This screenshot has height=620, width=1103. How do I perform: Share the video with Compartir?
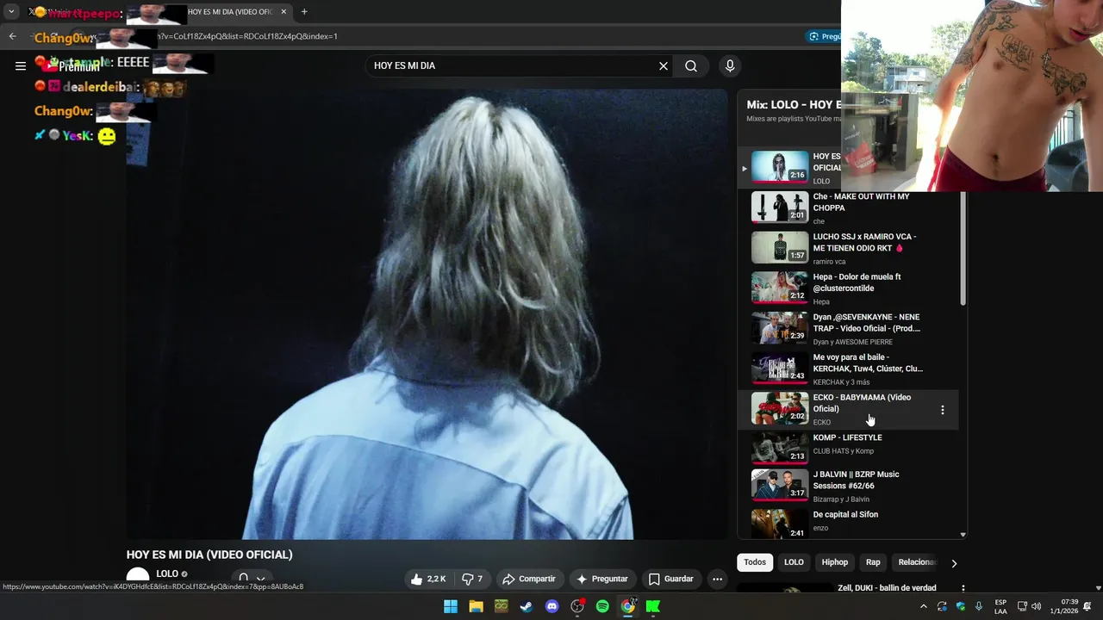tap(529, 579)
